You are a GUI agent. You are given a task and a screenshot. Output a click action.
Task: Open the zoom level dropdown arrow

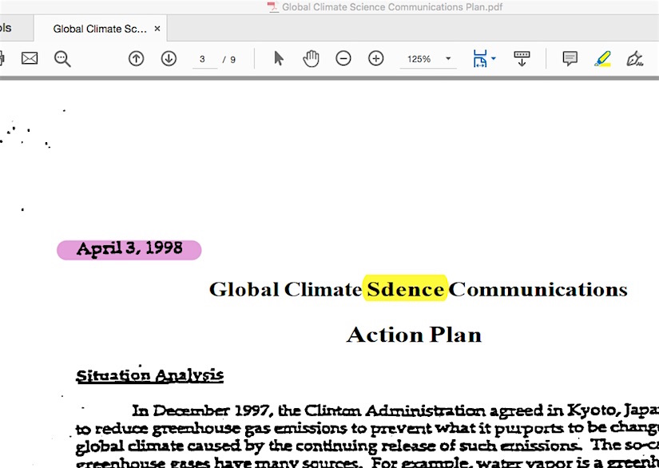click(448, 59)
